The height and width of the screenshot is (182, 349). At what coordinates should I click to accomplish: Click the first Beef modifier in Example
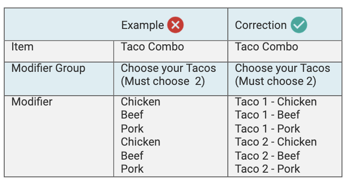132,115
